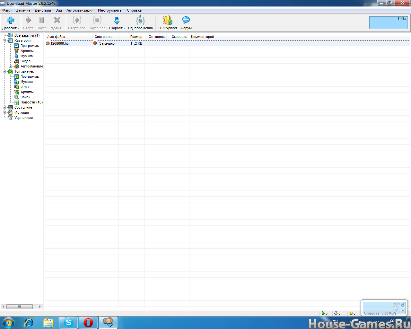The image size is (411, 329).
Task: Expand the История tree node
Action: 4,112
